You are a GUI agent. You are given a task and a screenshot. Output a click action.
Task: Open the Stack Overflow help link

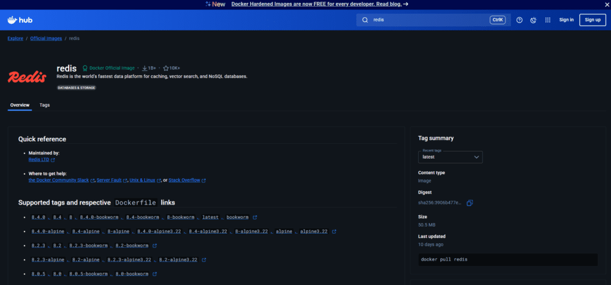pyautogui.click(x=184, y=180)
